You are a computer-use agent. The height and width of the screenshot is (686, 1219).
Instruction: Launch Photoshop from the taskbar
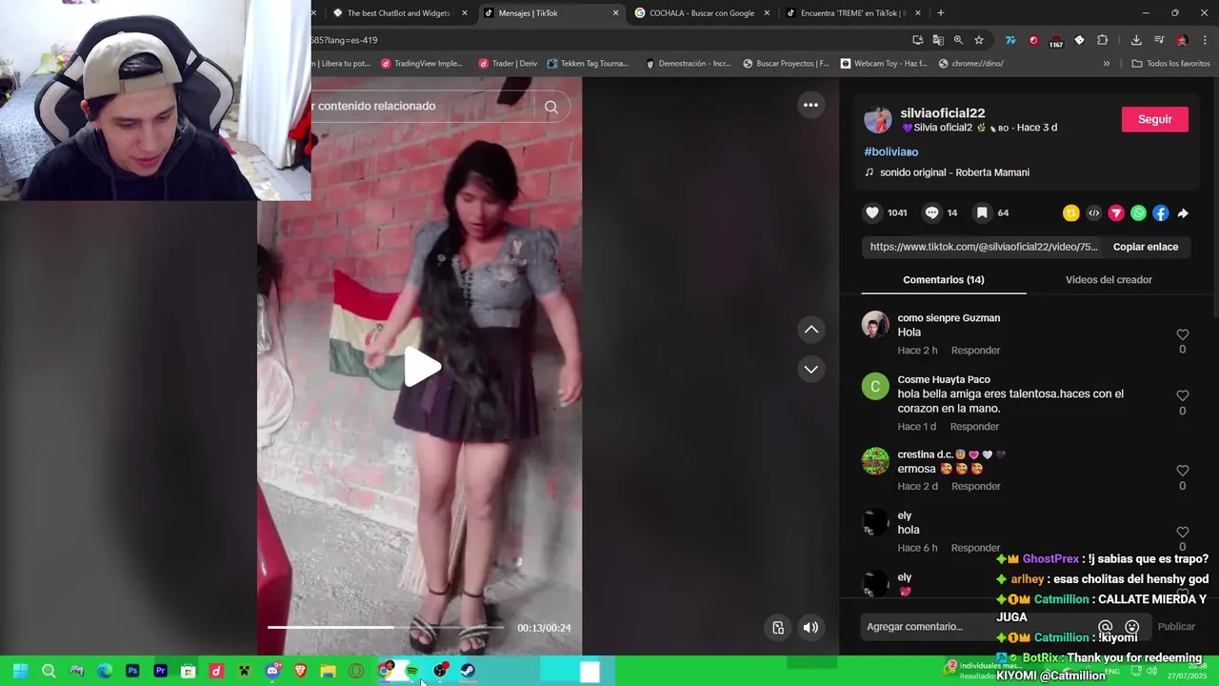132,671
